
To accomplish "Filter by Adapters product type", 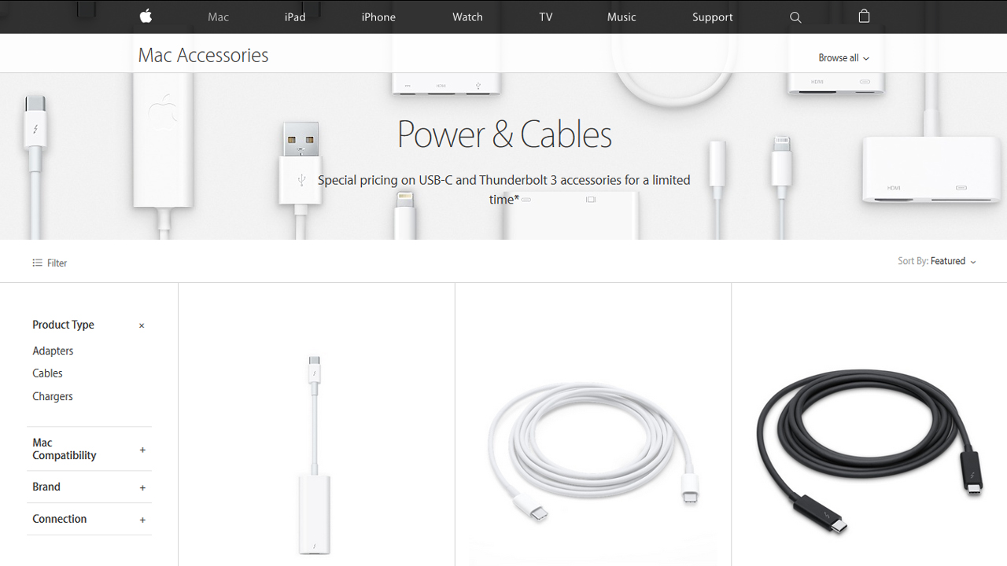I will [x=53, y=351].
